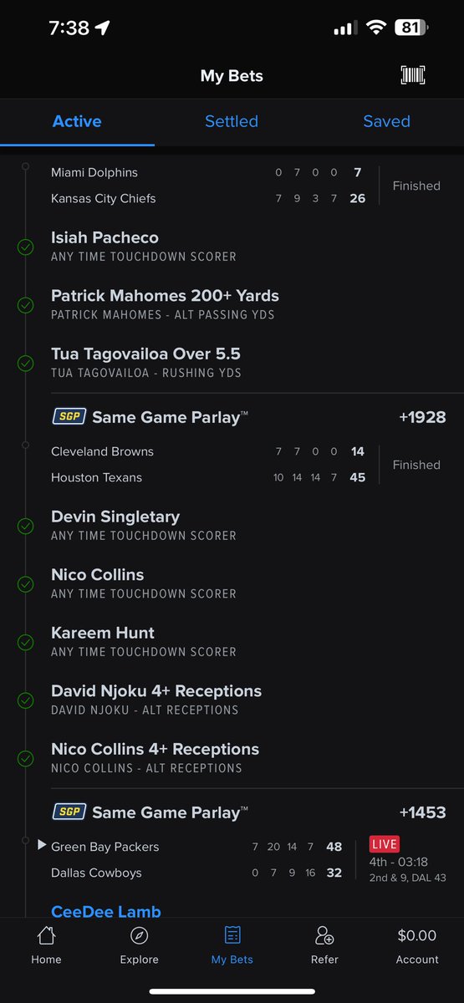Tap the green check beside Devin Singletary
The width and height of the screenshot is (464, 1003).
(x=26, y=526)
